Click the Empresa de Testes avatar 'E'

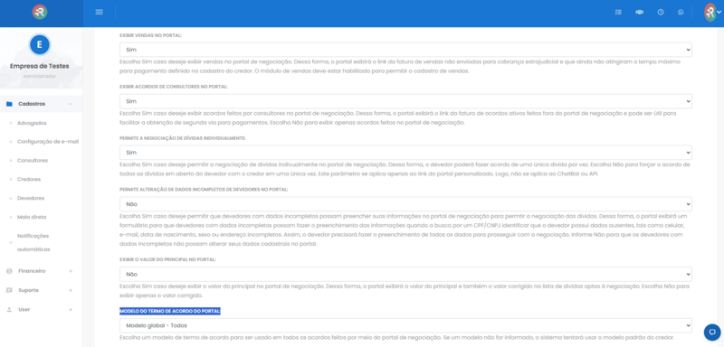(x=39, y=44)
